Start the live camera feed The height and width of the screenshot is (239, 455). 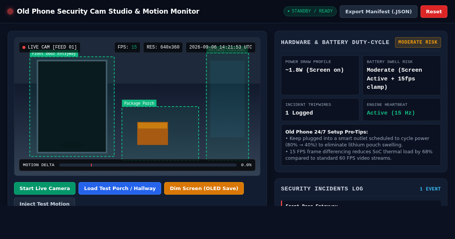[45, 188]
